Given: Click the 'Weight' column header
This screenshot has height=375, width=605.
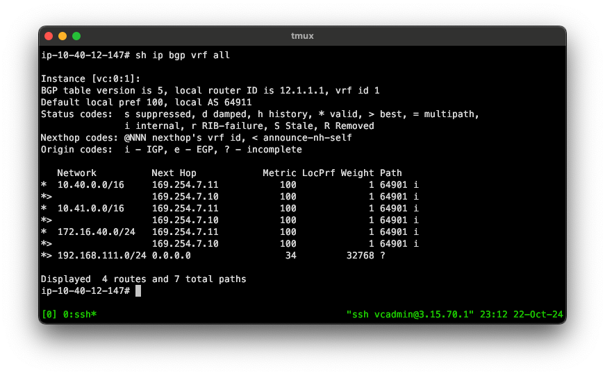Looking at the screenshot, I should 357,173.
